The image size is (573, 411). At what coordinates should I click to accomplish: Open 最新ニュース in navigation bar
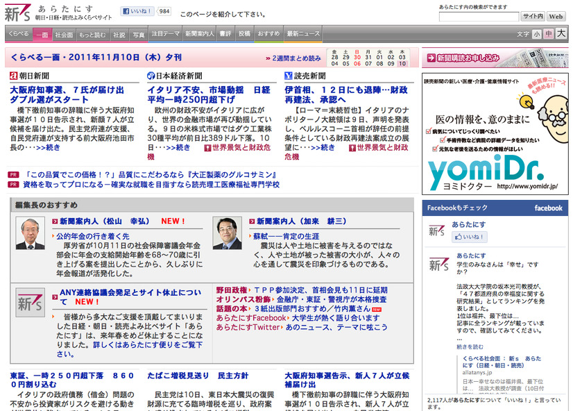[303, 33]
